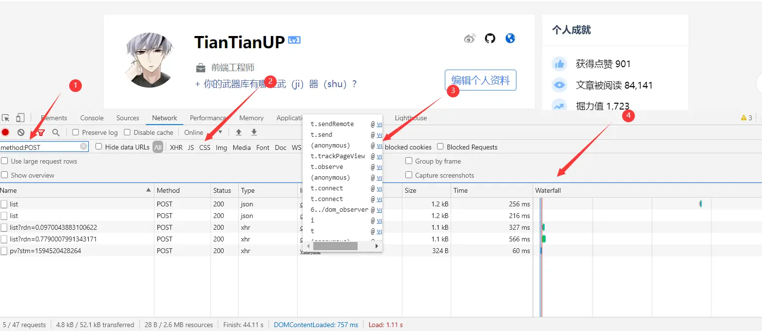Tick the Disable cache checkbox
The width and height of the screenshot is (762, 331).
(127, 132)
